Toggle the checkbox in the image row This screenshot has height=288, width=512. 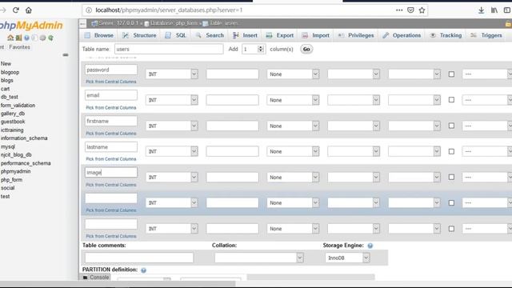tap(451, 177)
